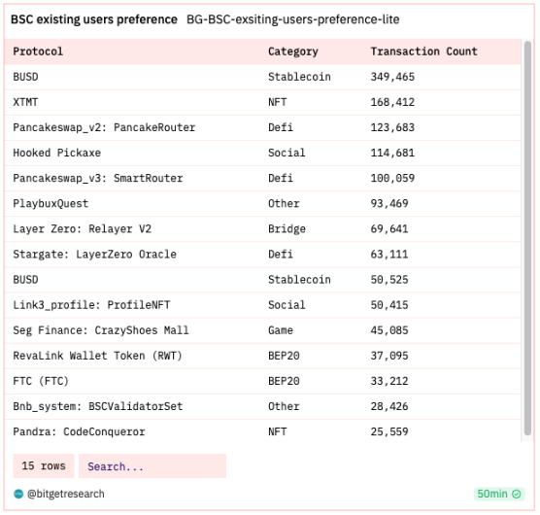Viewport: 540px width, 515px height.
Task: Click the 15 rows counter
Action: [44, 466]
